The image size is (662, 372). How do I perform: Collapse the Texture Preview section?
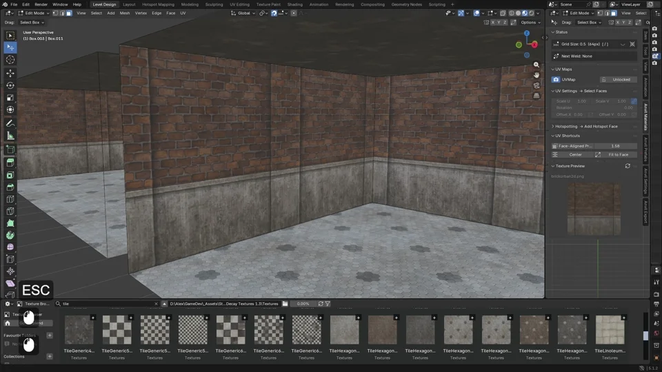[x=553, y=166]
